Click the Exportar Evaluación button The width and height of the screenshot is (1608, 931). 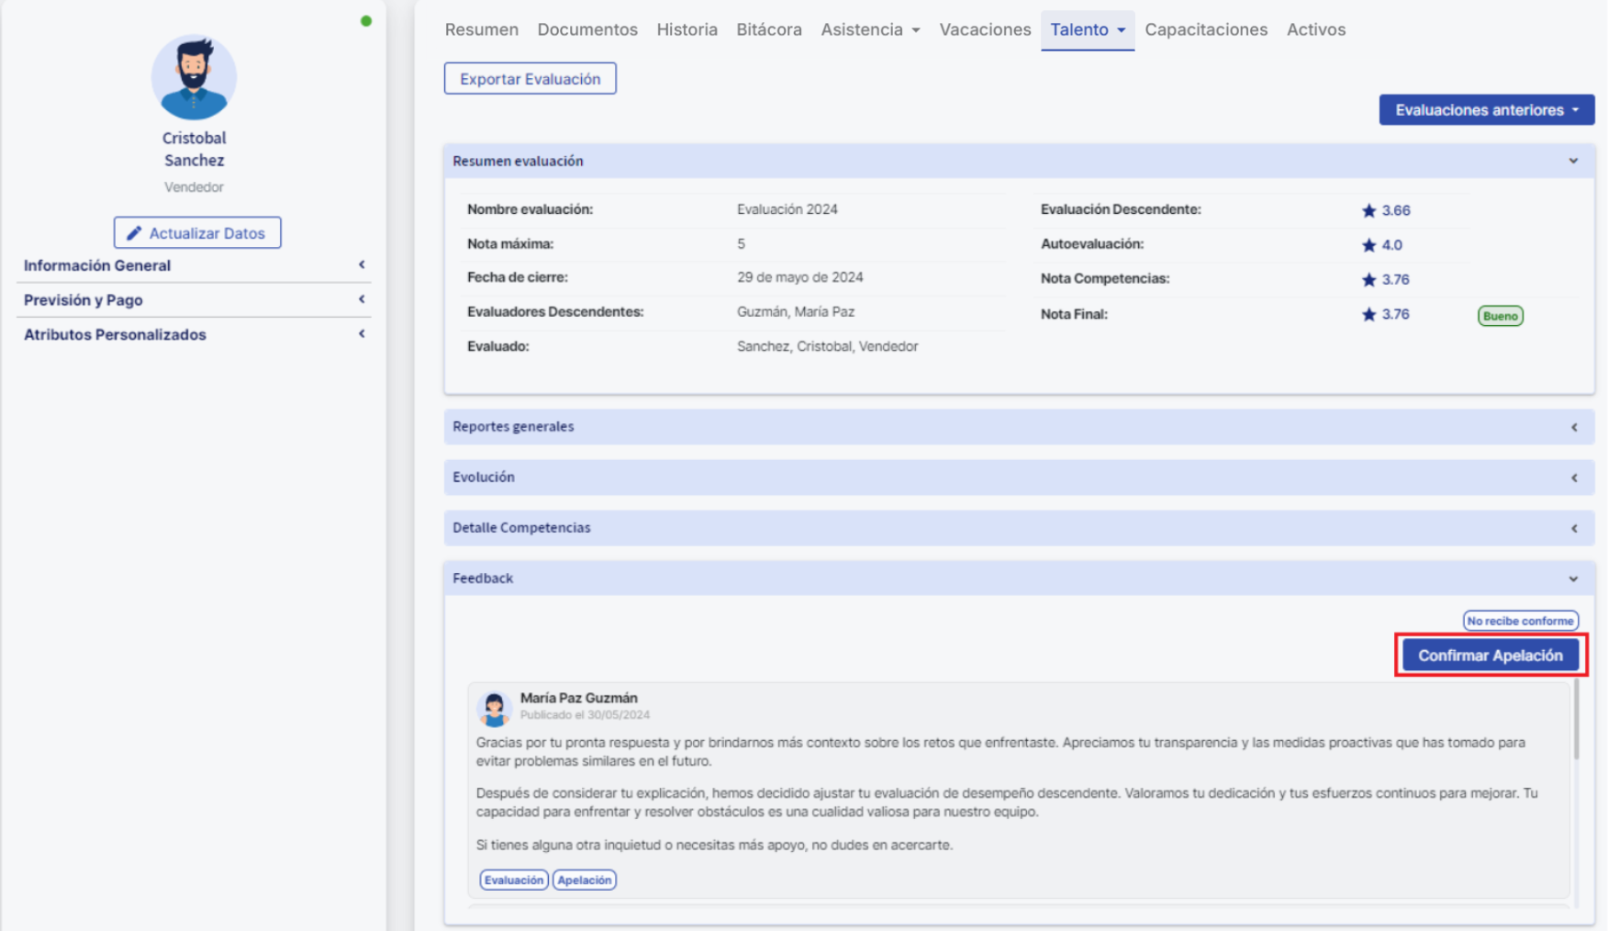coord(530,79)
